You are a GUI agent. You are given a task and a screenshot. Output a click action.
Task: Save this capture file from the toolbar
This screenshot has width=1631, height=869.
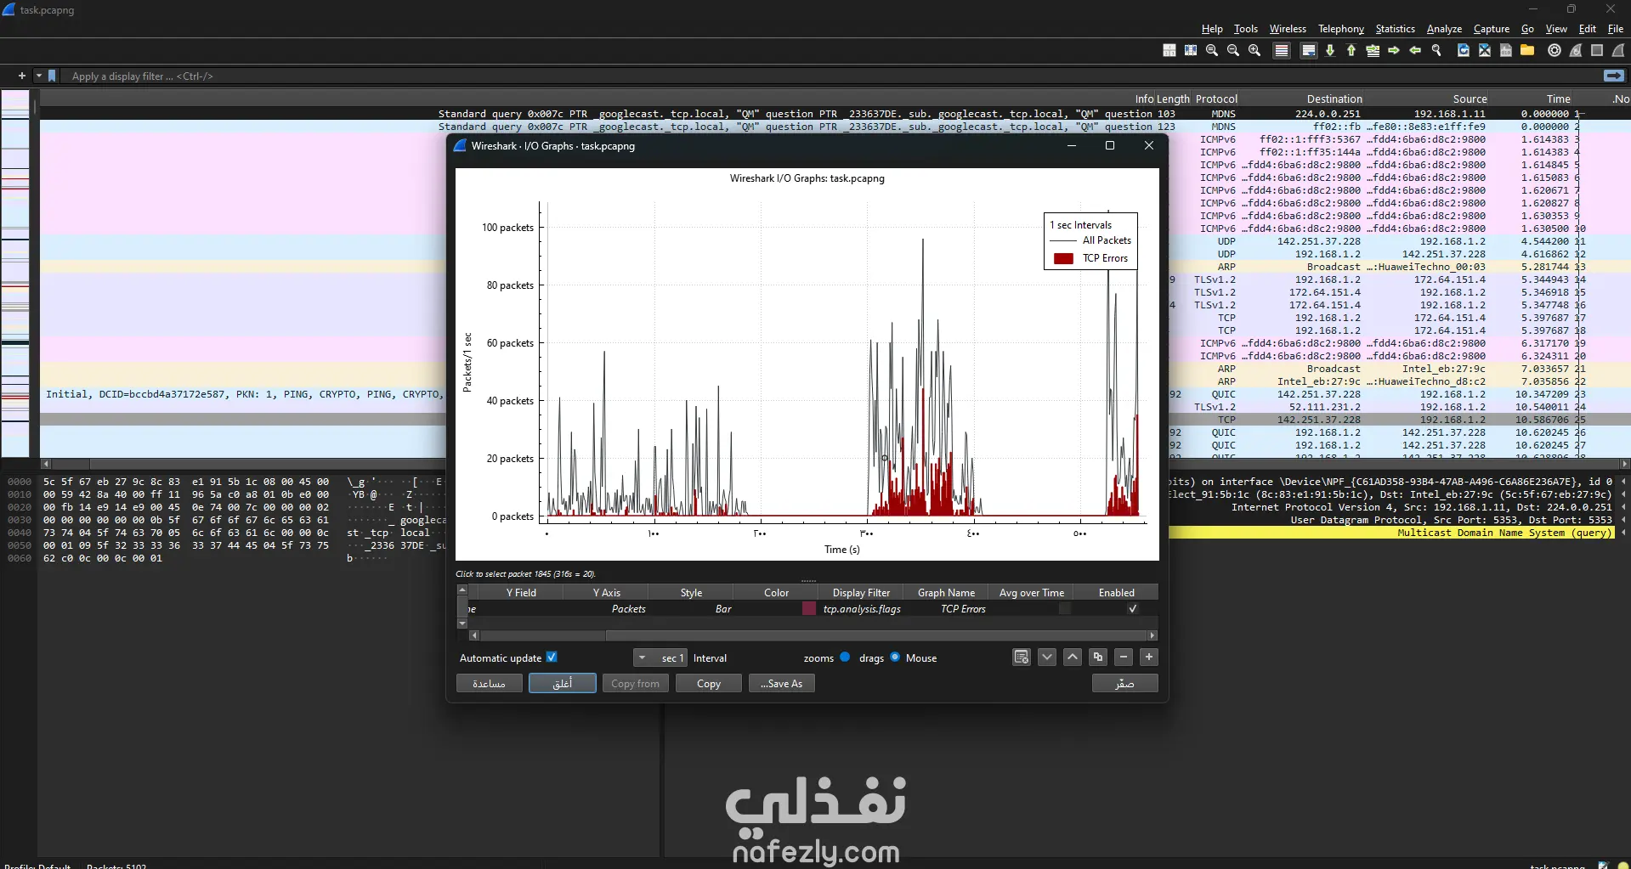point(1506,51)
